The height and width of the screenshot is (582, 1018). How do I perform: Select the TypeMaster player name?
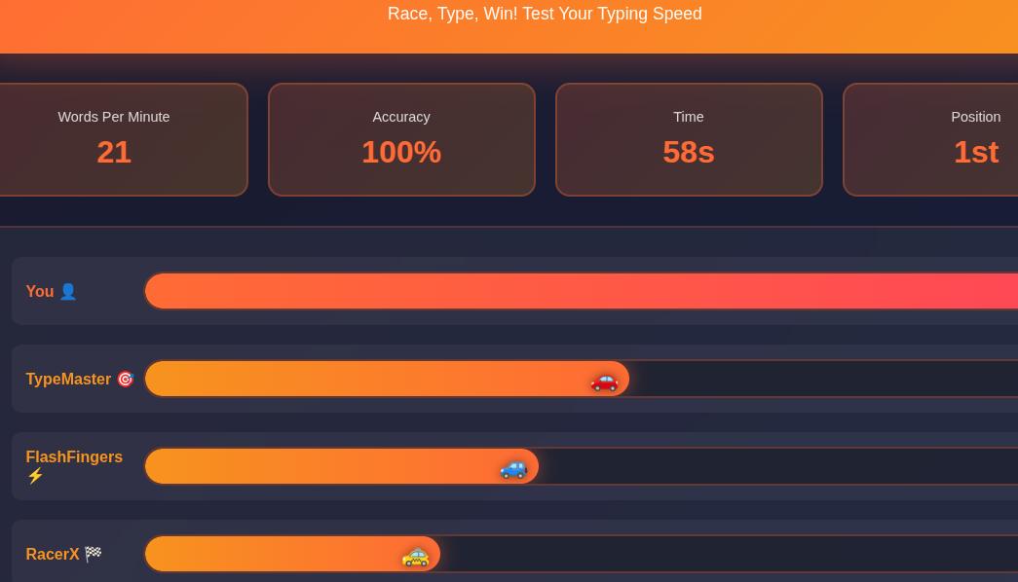(68, 379)
